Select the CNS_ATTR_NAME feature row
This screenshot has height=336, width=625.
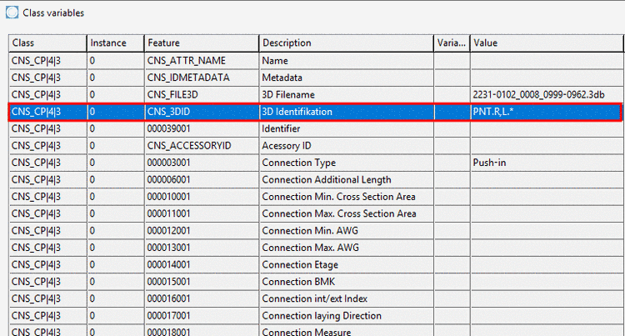point(316,61)
